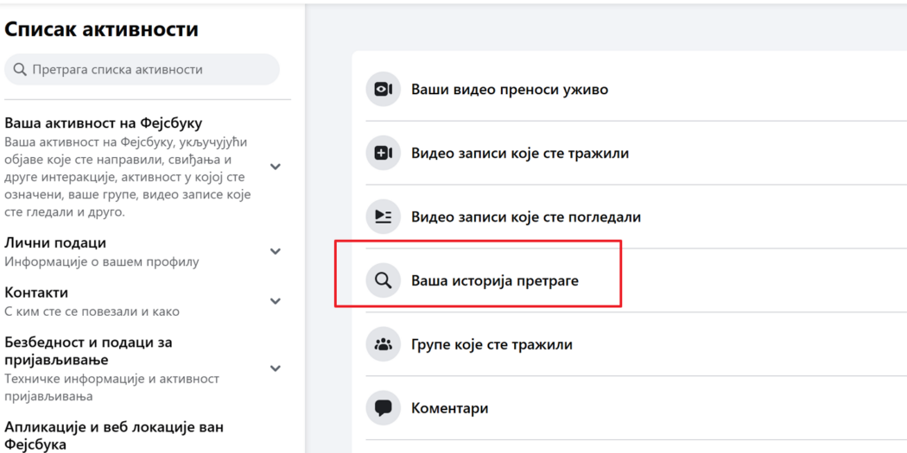Click the magnifier icon inside the search box
Image resolution: width=907 pixels, height=453 pixels.
click(x=20, y=69)
